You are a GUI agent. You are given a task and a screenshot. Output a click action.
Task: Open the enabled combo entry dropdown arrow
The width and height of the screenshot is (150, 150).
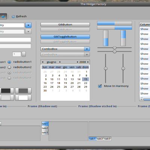(x=28, y=25)
